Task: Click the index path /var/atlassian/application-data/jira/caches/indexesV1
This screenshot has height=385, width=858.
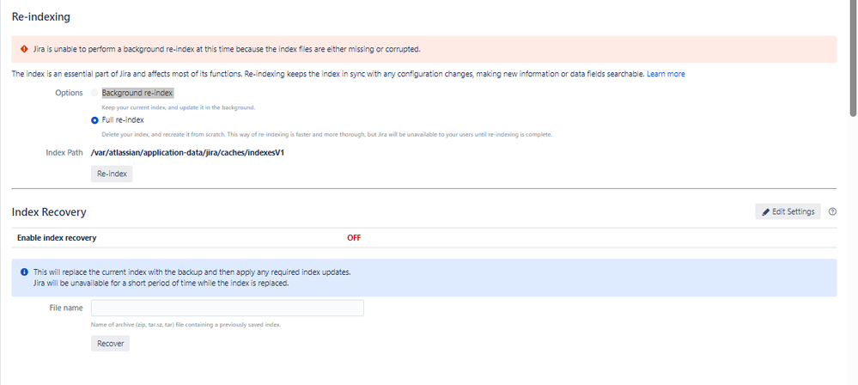Action: tap(188, 153)
